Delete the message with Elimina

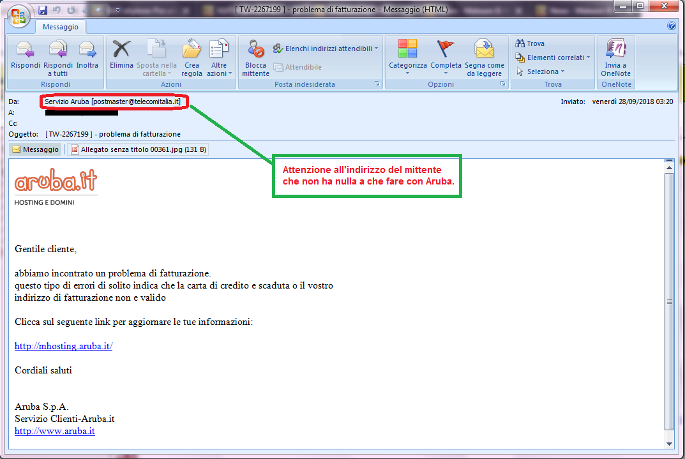point(121,55)
